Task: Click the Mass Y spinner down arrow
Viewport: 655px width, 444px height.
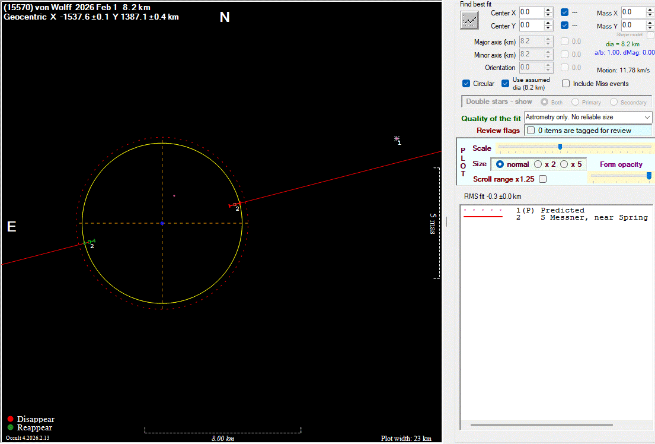Action: (650, 28)
